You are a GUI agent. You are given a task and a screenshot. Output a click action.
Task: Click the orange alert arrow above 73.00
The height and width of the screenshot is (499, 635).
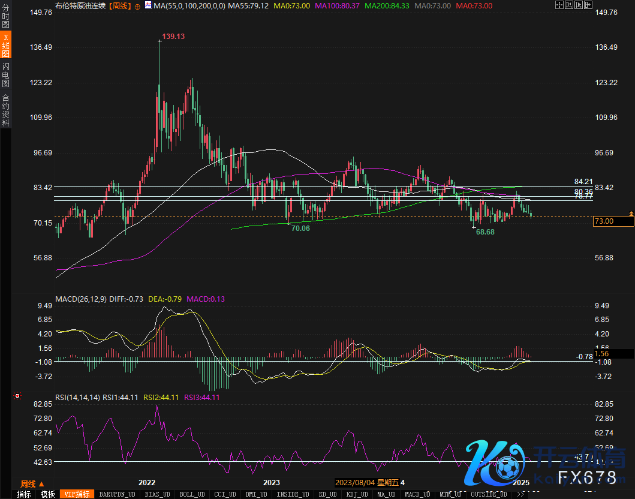(x=631, y=214)
